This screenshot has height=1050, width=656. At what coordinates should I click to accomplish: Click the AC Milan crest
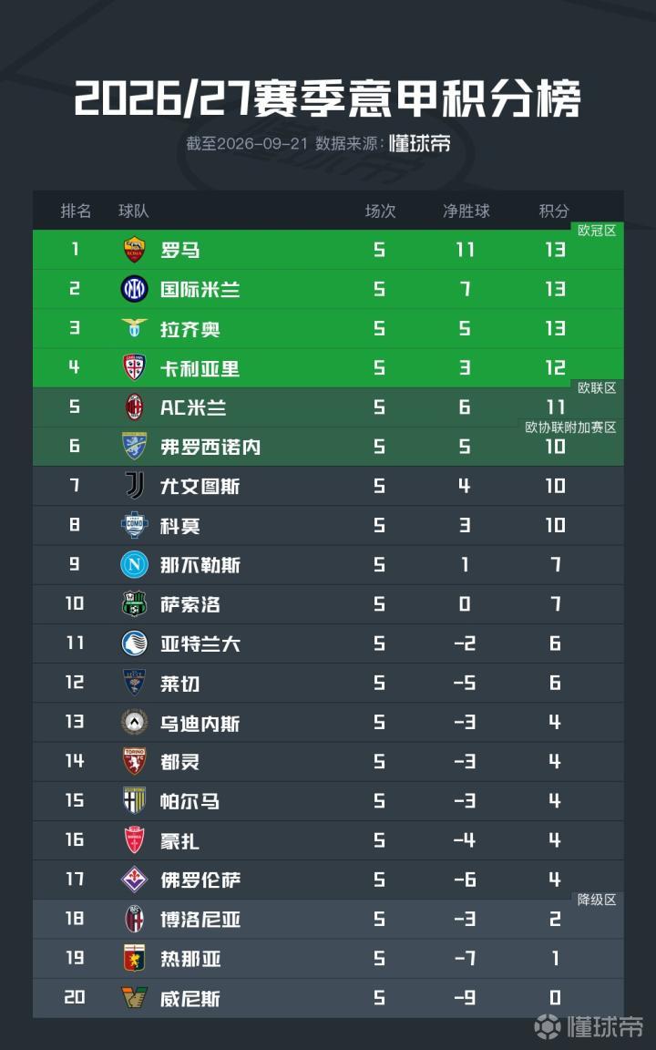coord(135,407)
